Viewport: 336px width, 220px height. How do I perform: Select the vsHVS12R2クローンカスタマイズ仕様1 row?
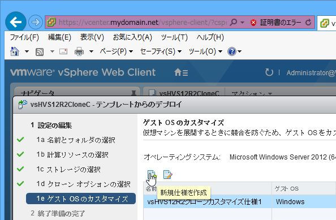pos(240,201)
